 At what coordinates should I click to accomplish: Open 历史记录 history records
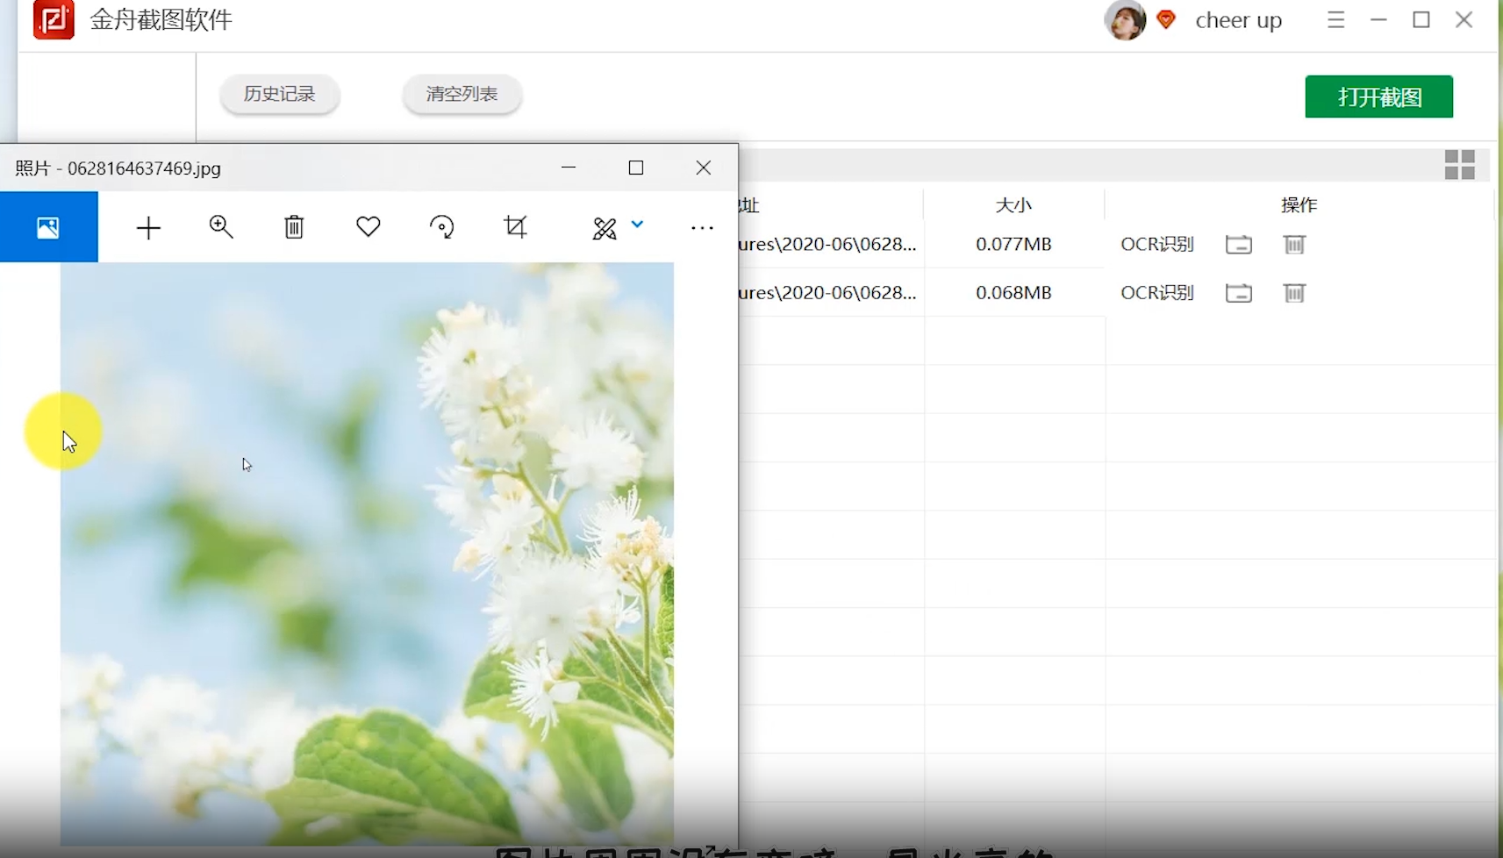279,94
